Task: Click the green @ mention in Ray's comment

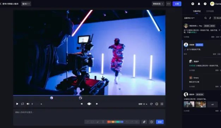Action: (x=193, y=32)
